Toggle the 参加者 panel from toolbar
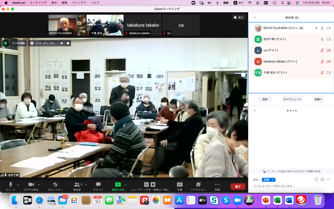Viewport: 334px width, 209px height. click(x=77, y=187)
